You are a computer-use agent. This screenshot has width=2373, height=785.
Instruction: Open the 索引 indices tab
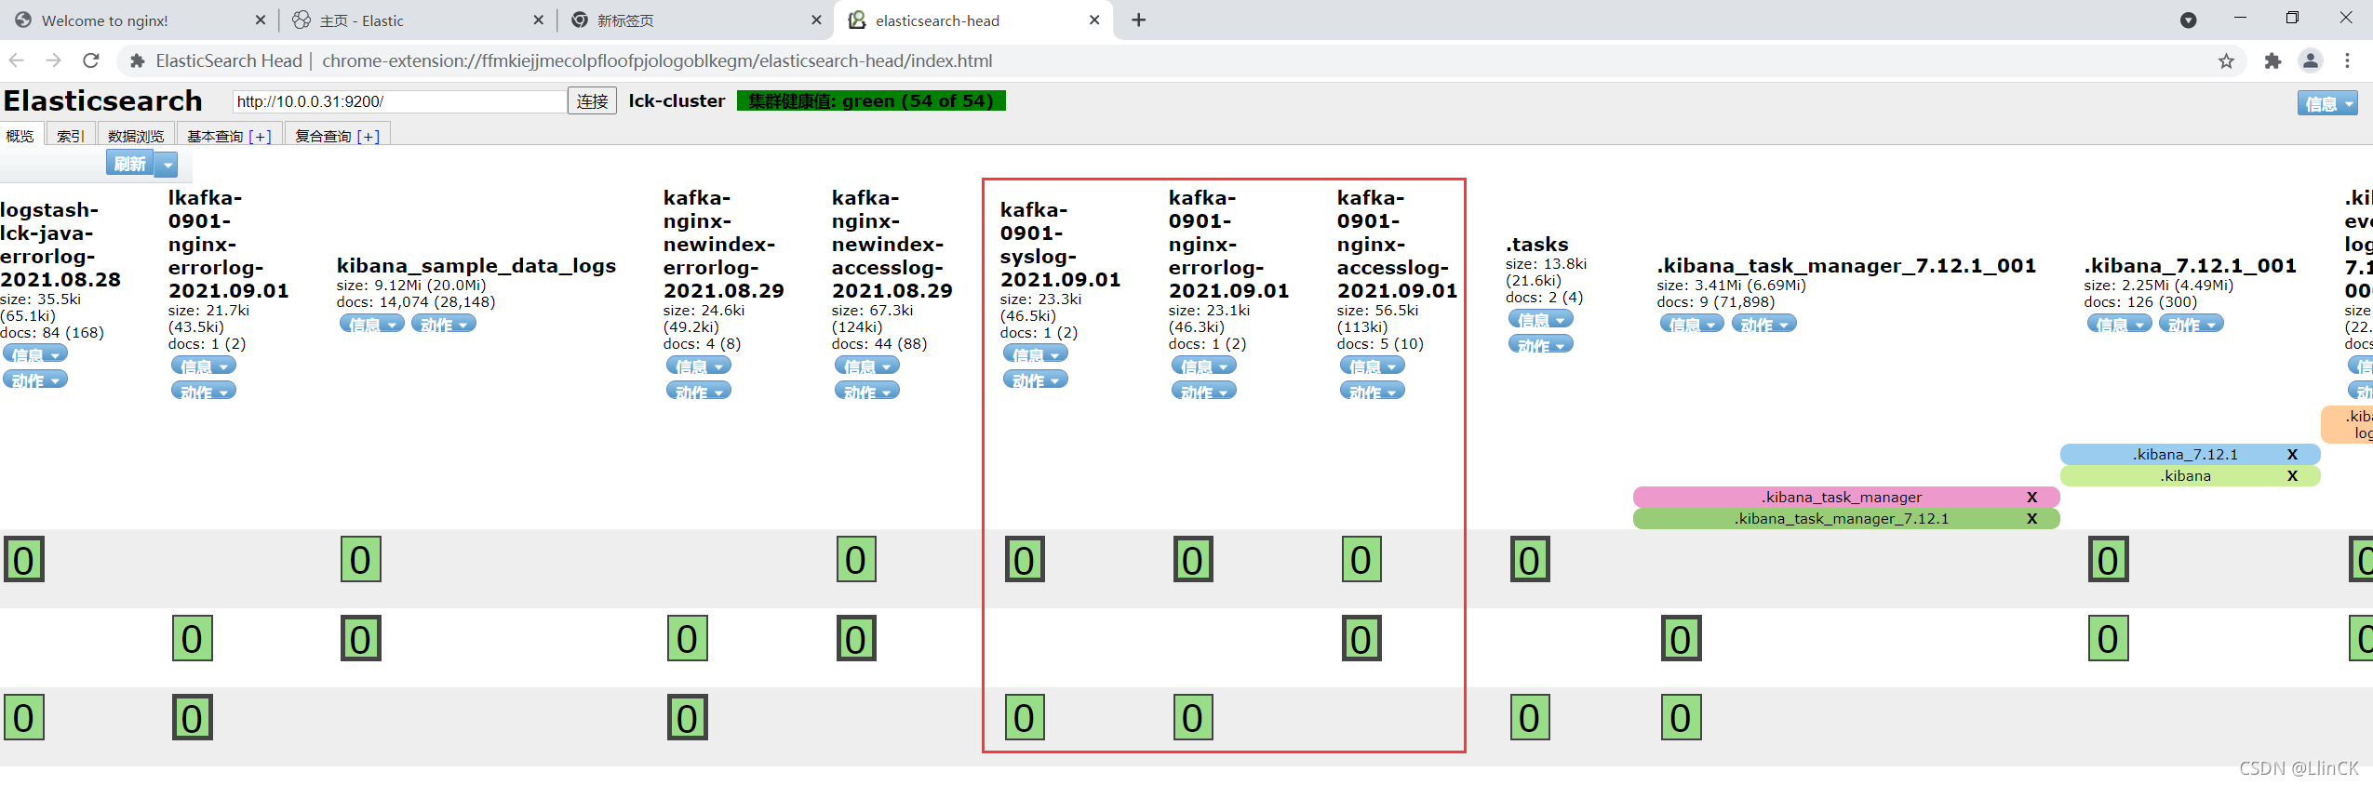click(71, 136)
